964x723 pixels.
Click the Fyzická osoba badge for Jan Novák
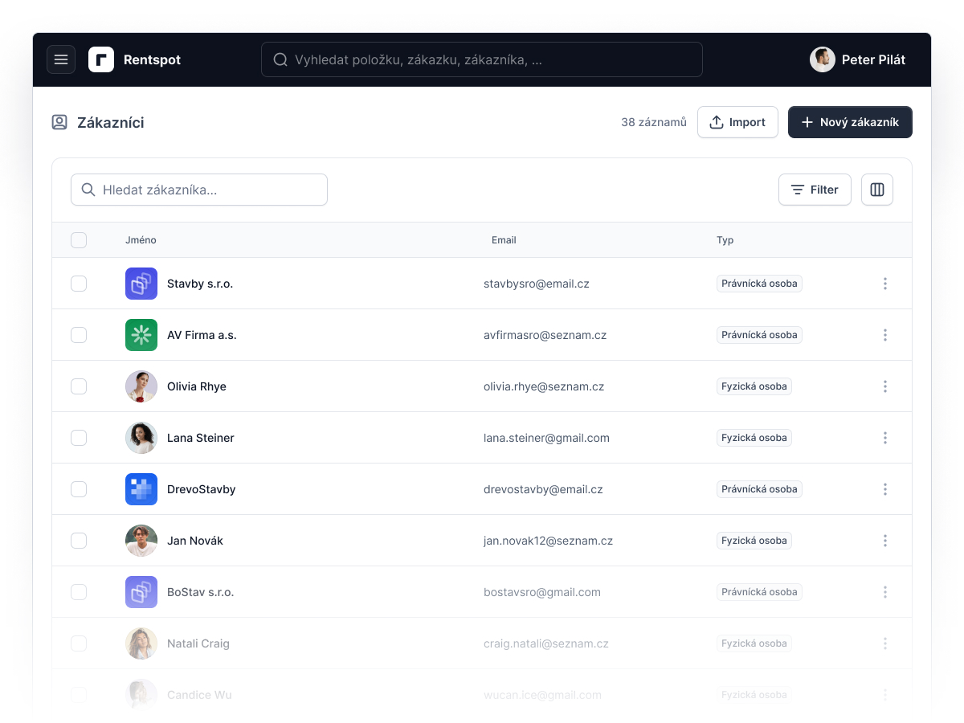(754, 541)
